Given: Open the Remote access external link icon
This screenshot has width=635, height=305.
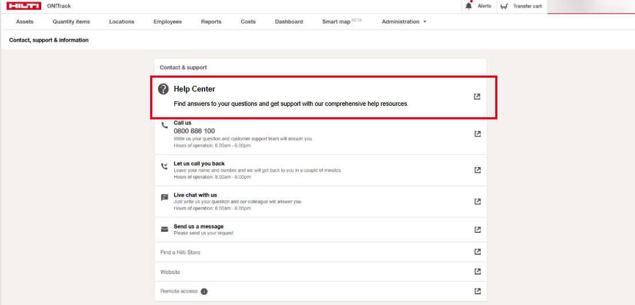Looking at the screenshot, I should click(477, 291).
